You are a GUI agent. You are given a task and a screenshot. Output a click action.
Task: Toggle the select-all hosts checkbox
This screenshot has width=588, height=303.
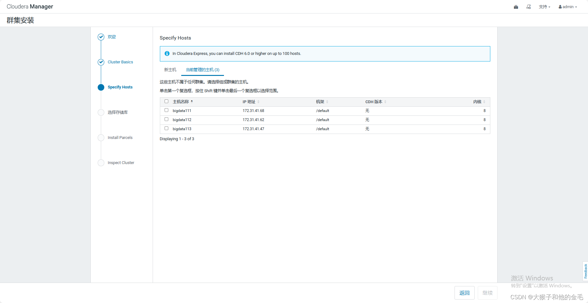(x=166, y=101)
